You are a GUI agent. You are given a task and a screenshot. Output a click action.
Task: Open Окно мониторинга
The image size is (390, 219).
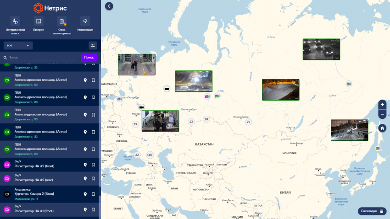click(61, 26)
